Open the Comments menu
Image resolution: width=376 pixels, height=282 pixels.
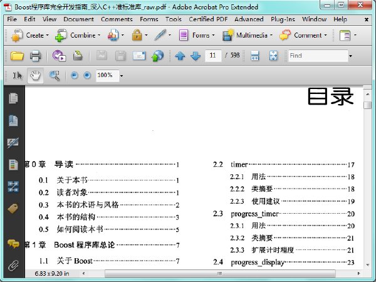[x=117, y=19]
